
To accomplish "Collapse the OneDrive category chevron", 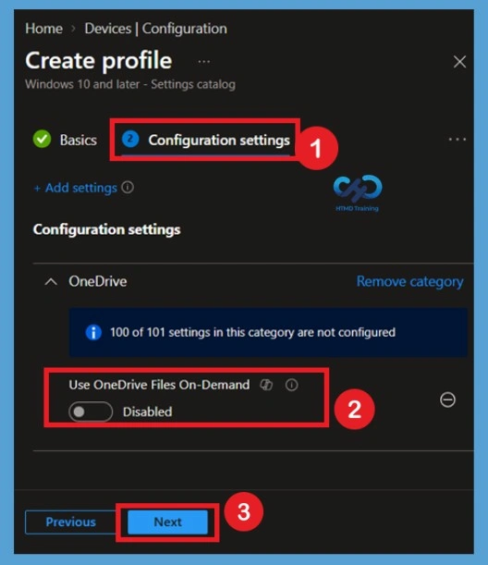I will pyautogui.click(x=51, y=281).
